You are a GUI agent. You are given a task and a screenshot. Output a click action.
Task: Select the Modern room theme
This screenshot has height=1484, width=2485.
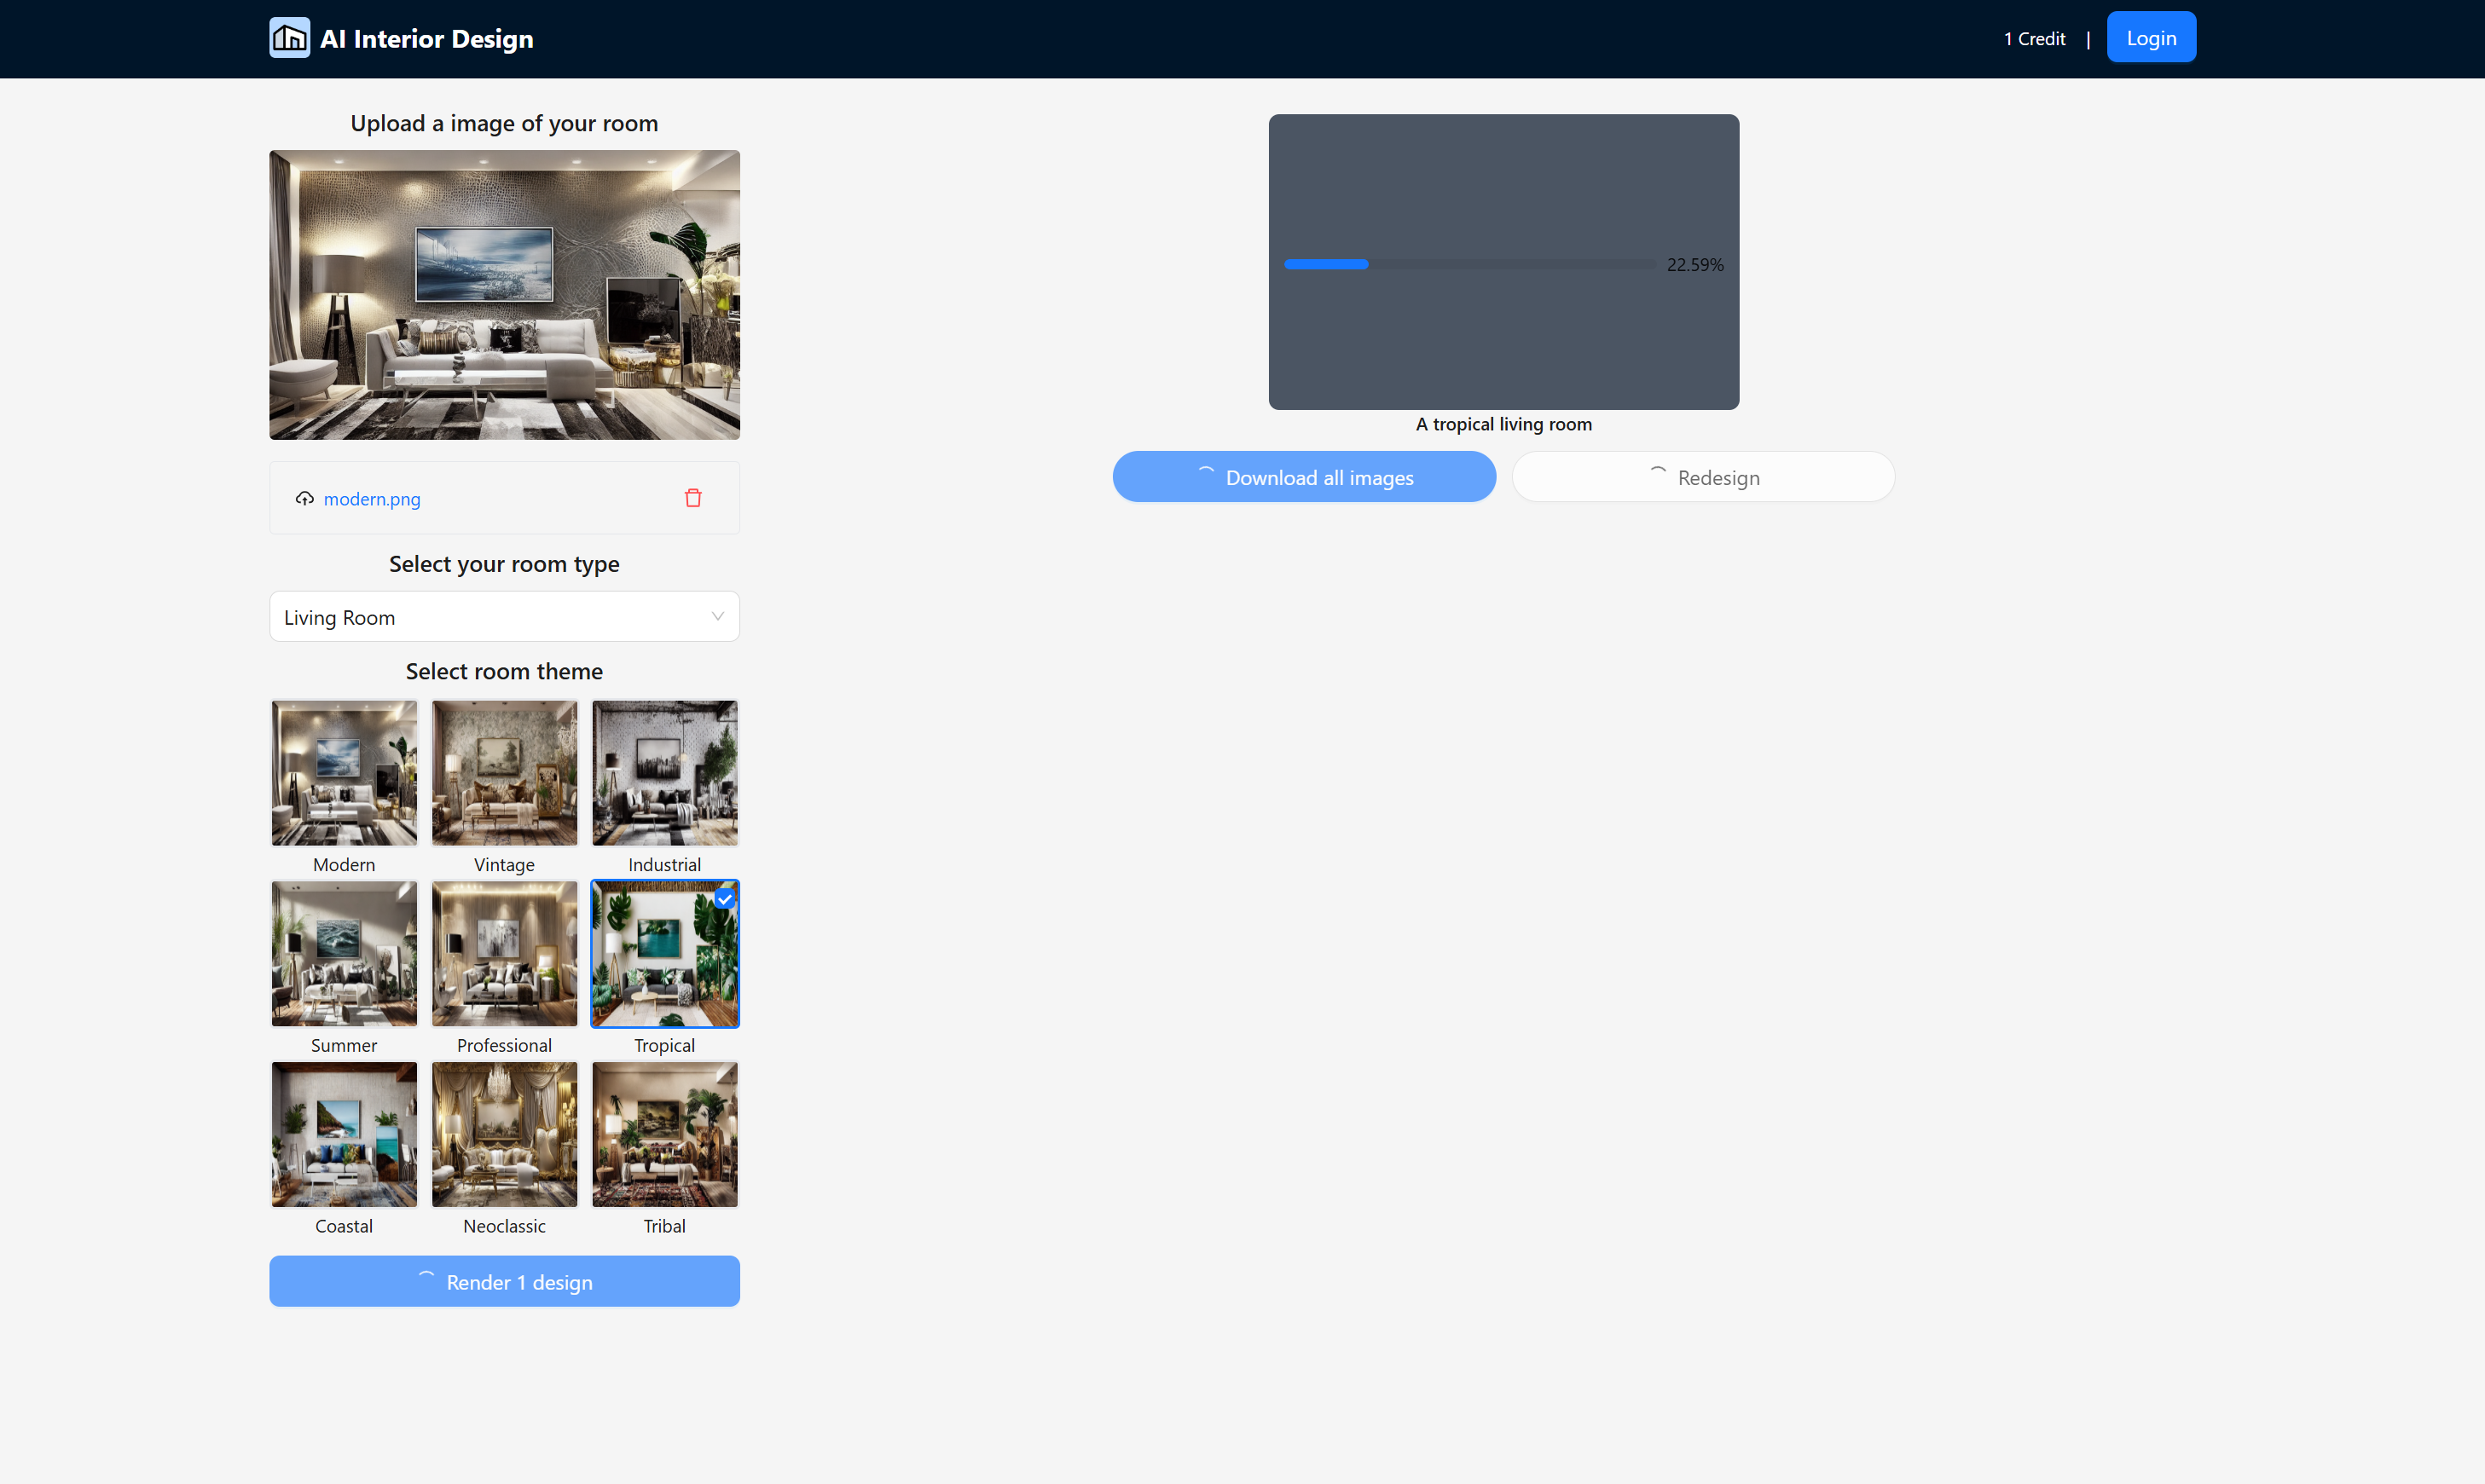[345, 773]
